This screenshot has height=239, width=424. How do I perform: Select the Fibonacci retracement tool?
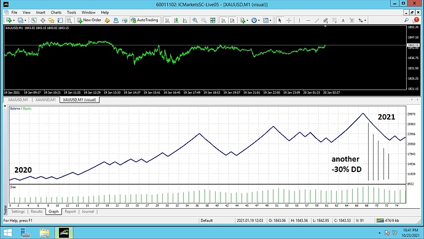tap(334, 20)
